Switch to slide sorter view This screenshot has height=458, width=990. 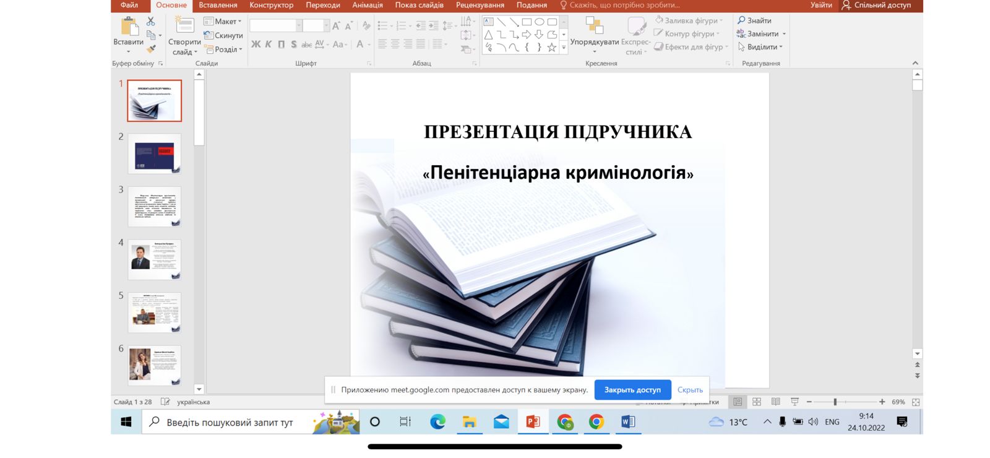[x=757, y=402]
